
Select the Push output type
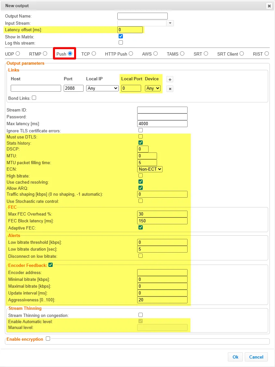(70, 54)
